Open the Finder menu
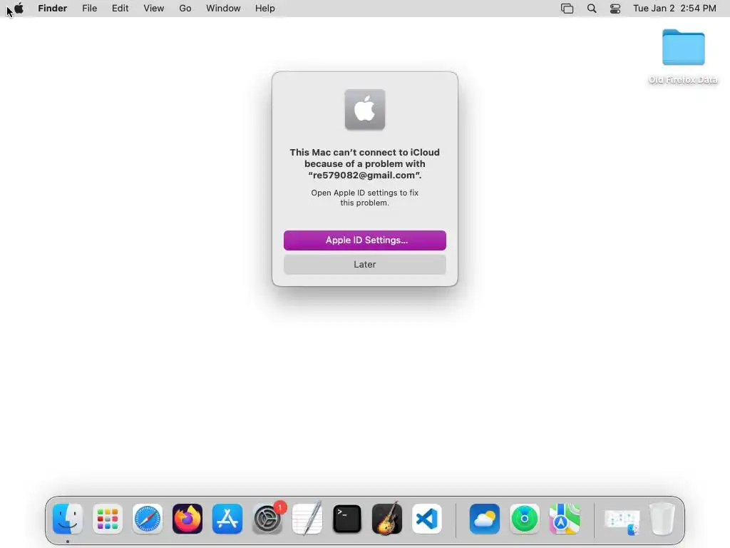Viewport: 730px width, 548px height. point(53,9)
